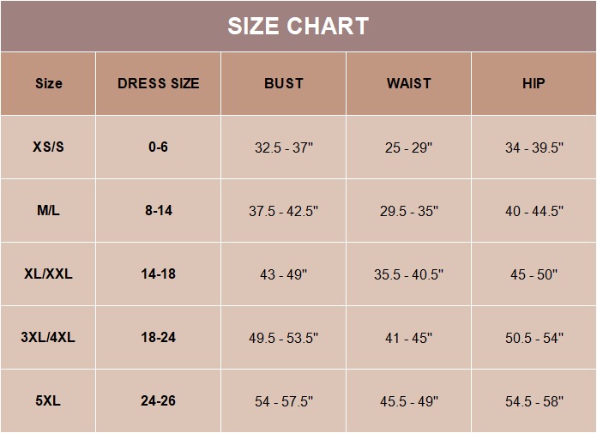Click the XL/XXL size cell

coord(48,274)
